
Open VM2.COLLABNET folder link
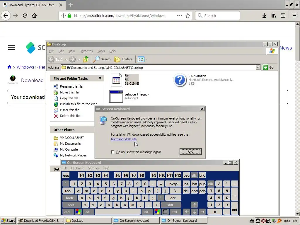72,138
